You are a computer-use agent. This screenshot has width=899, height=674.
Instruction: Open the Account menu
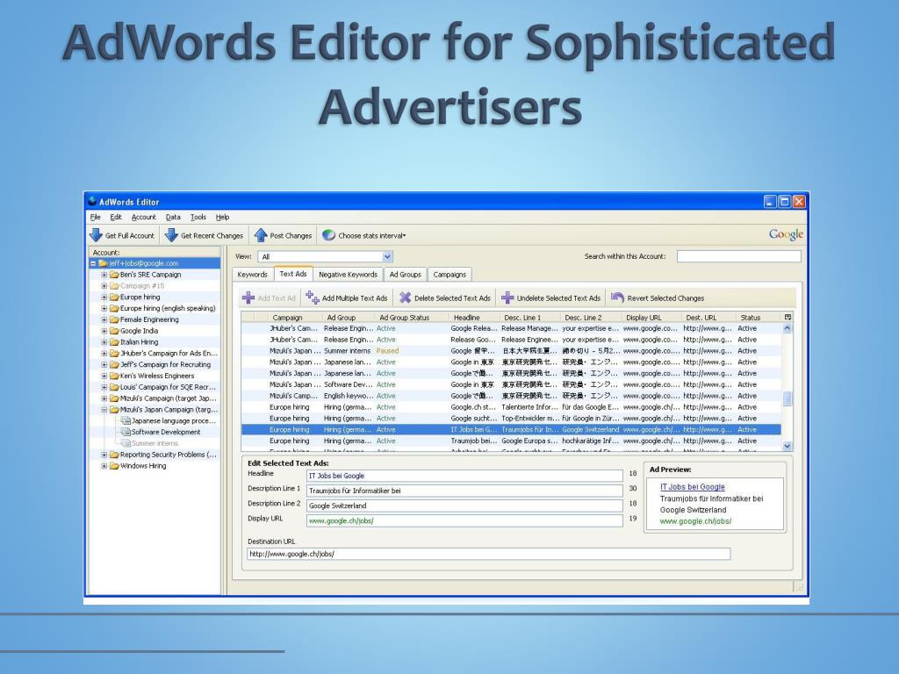click(x=143, y=218)
